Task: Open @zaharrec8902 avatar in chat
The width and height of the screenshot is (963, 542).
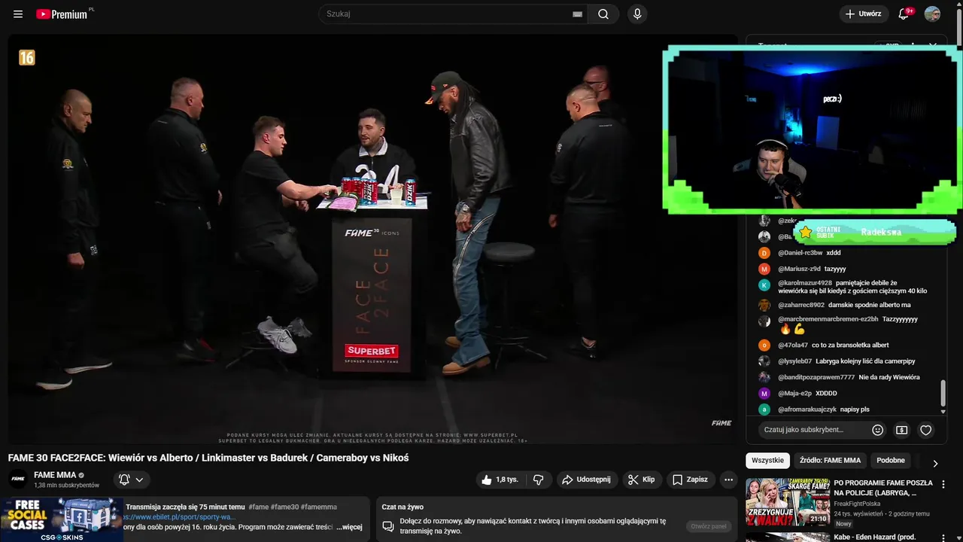Action: click(x=764, y=305)
